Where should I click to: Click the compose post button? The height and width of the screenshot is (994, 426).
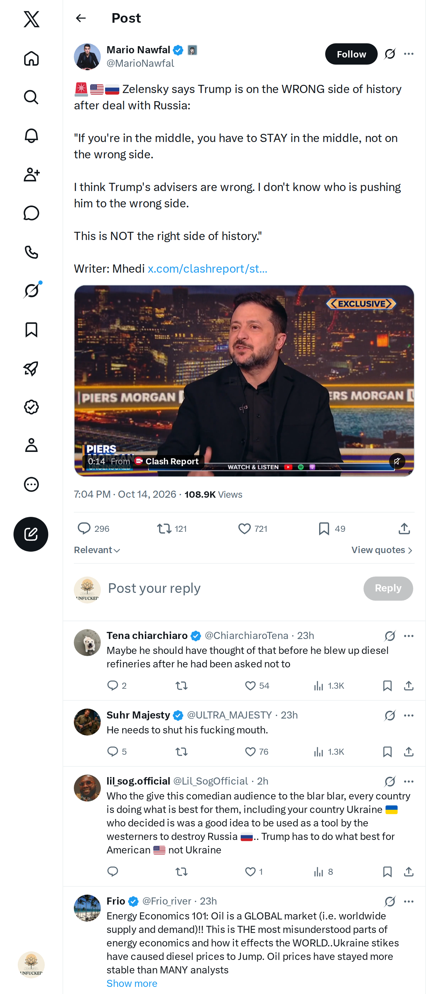pyautogui.click(x=31, y=534)
